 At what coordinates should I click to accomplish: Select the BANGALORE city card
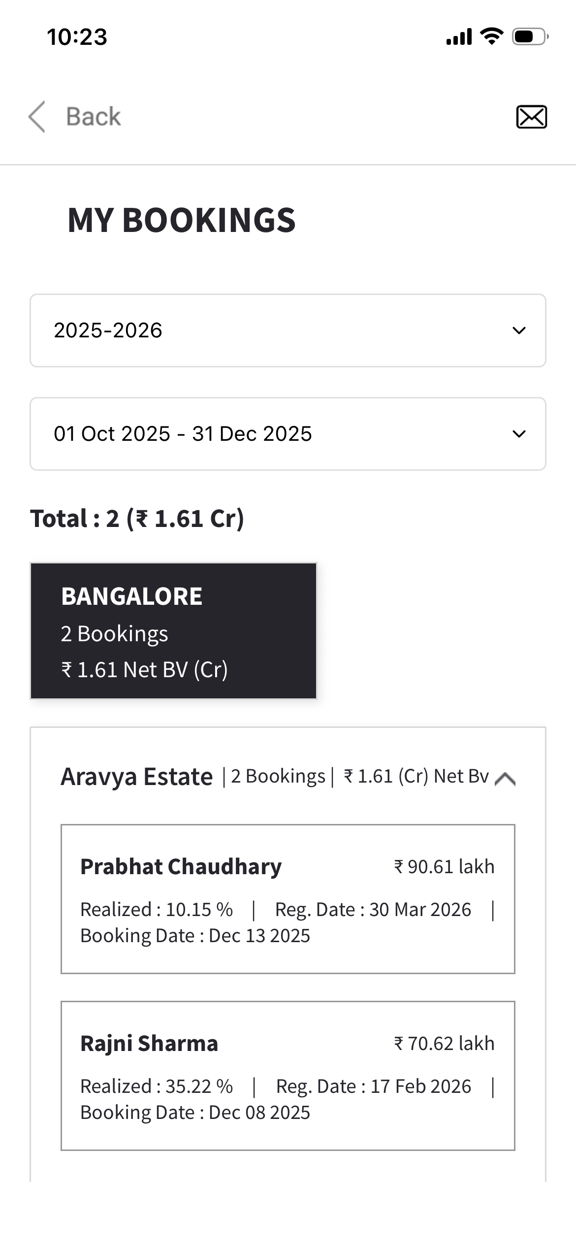tap(173, 631)
